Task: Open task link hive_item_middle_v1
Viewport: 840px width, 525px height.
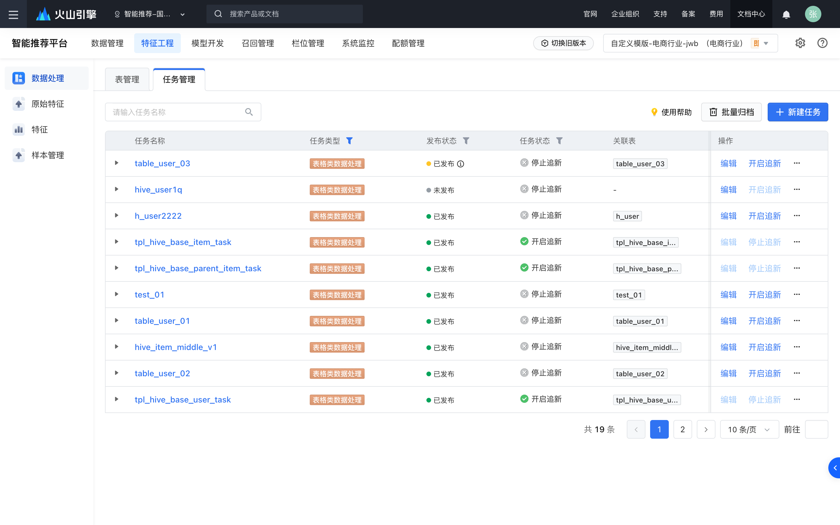Action: pos(176,347)
